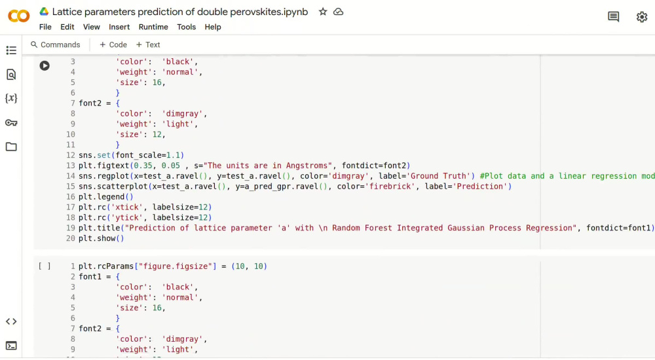Open the code snippets icon
Image resolution: width=655 pixels, height=360 pixels.
click(x=11, y=321)
